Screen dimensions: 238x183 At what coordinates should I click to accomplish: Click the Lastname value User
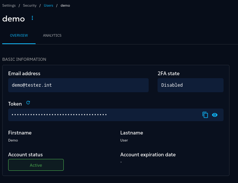point(124,140)
